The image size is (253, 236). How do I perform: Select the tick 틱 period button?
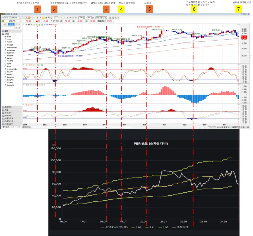pyautogui.click(x=49, y=18)
